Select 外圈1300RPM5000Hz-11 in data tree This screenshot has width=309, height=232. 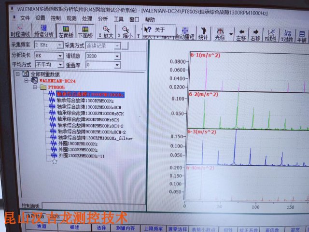80,156
